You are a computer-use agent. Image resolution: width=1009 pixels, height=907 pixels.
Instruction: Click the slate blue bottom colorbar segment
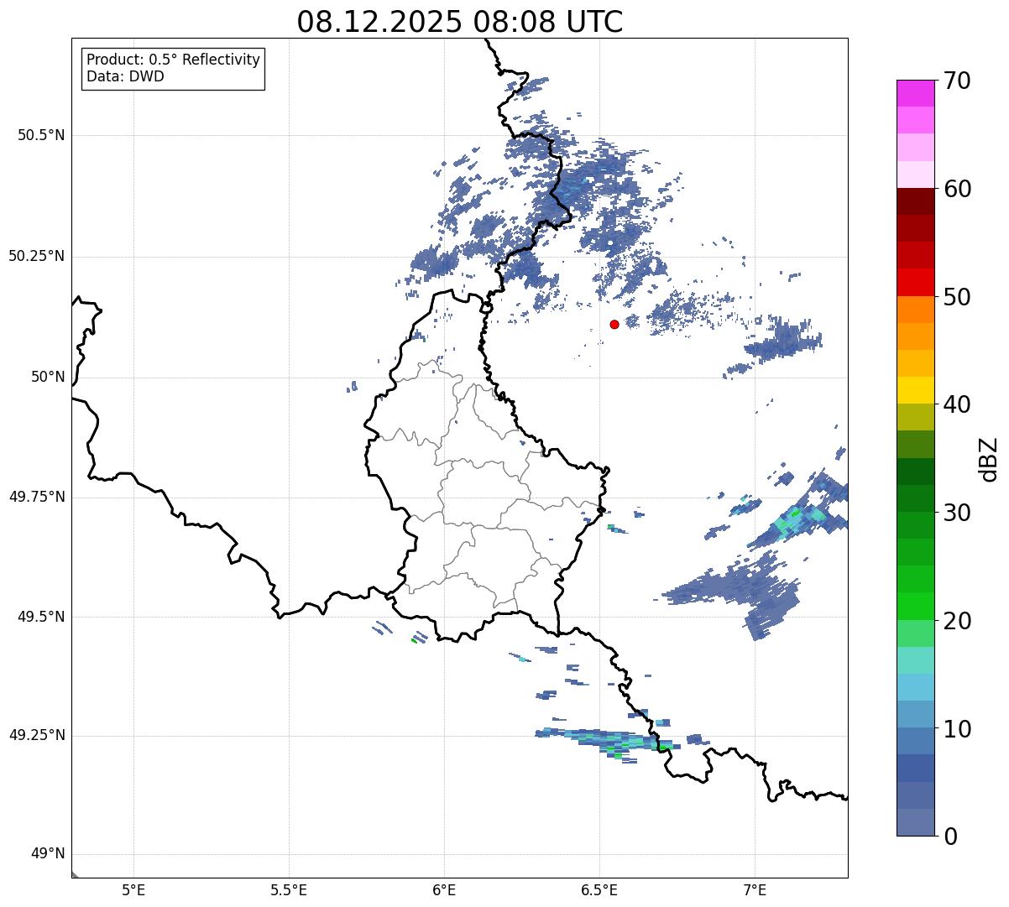[916, 822]
